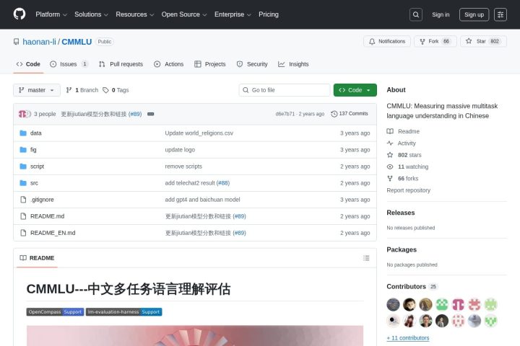Open Contributors 25 heading link
520x346 pixels.
pos(412,287)
